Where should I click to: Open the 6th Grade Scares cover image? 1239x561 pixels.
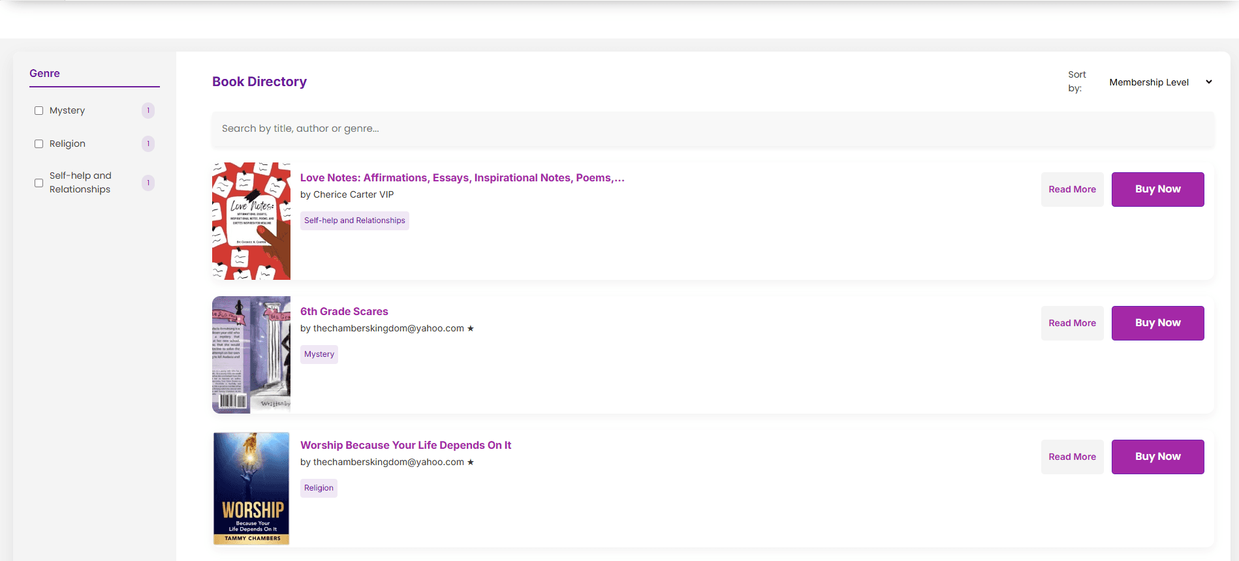tap(251, 355)
